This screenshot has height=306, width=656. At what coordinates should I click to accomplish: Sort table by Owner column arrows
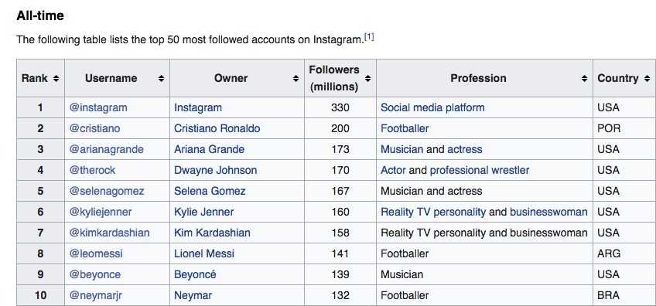(x=296, y=78)
